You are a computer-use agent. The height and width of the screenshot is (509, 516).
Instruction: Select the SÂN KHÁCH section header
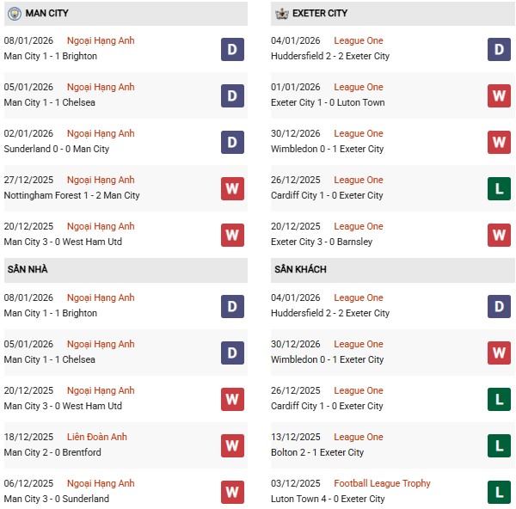(301, 269)
